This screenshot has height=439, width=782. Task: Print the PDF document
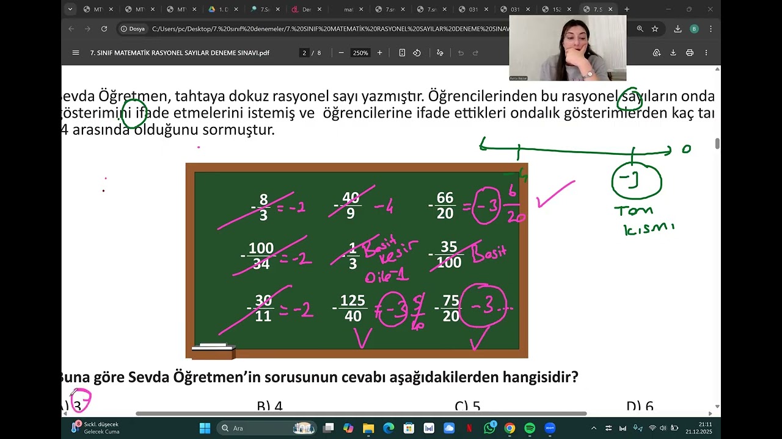(x=690, y=53)
